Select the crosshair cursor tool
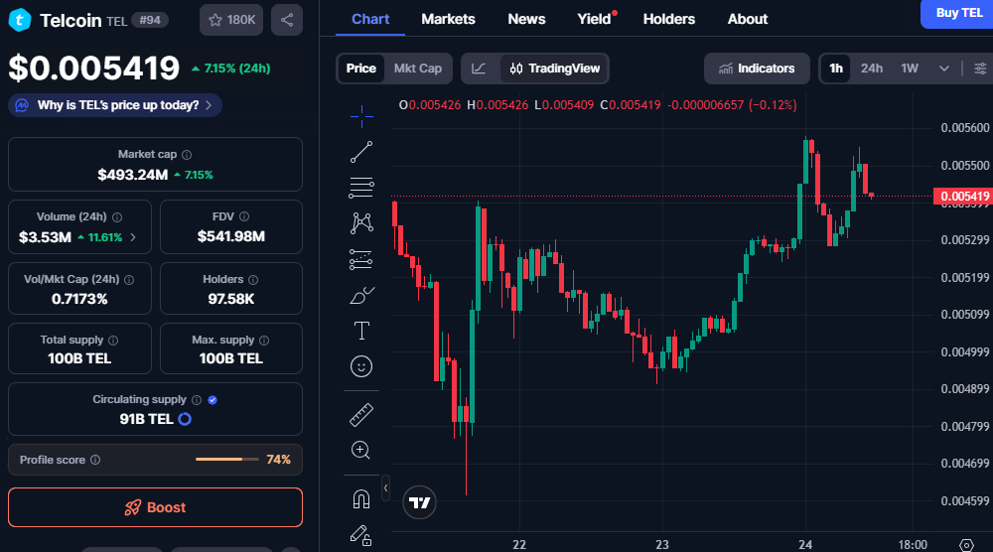The image size is (993, 552). coord(362,116)
